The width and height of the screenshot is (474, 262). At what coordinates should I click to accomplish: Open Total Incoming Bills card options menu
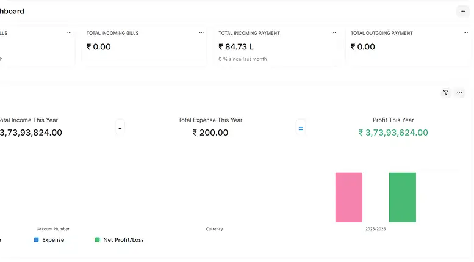tap(201, 33)
